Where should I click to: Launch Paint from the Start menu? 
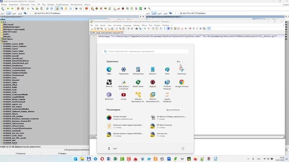point(167,71)
